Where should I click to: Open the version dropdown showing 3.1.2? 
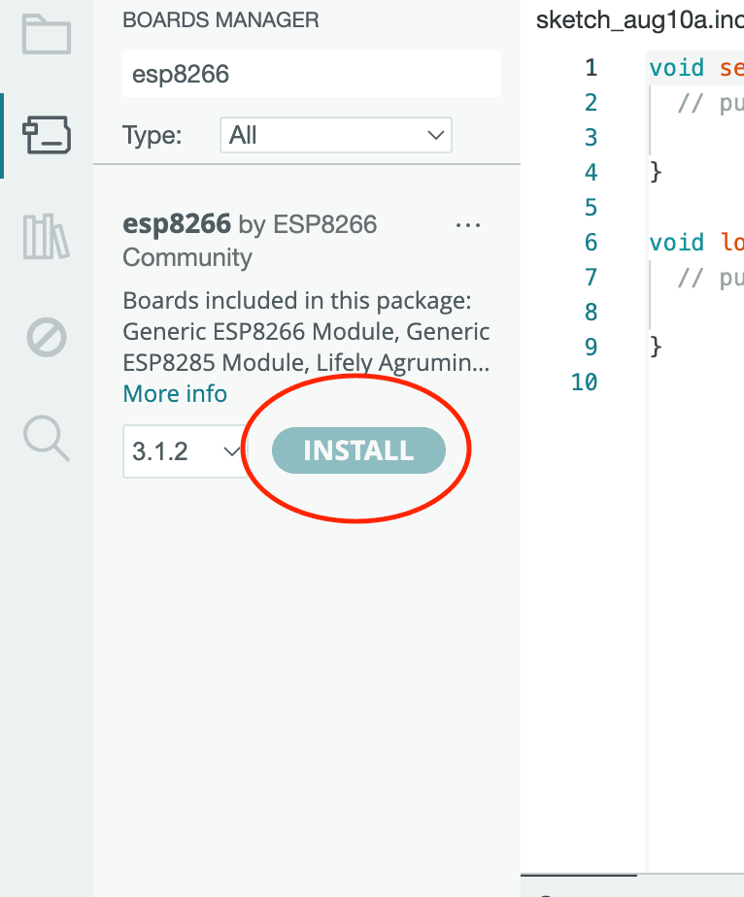tap(186, 451)
